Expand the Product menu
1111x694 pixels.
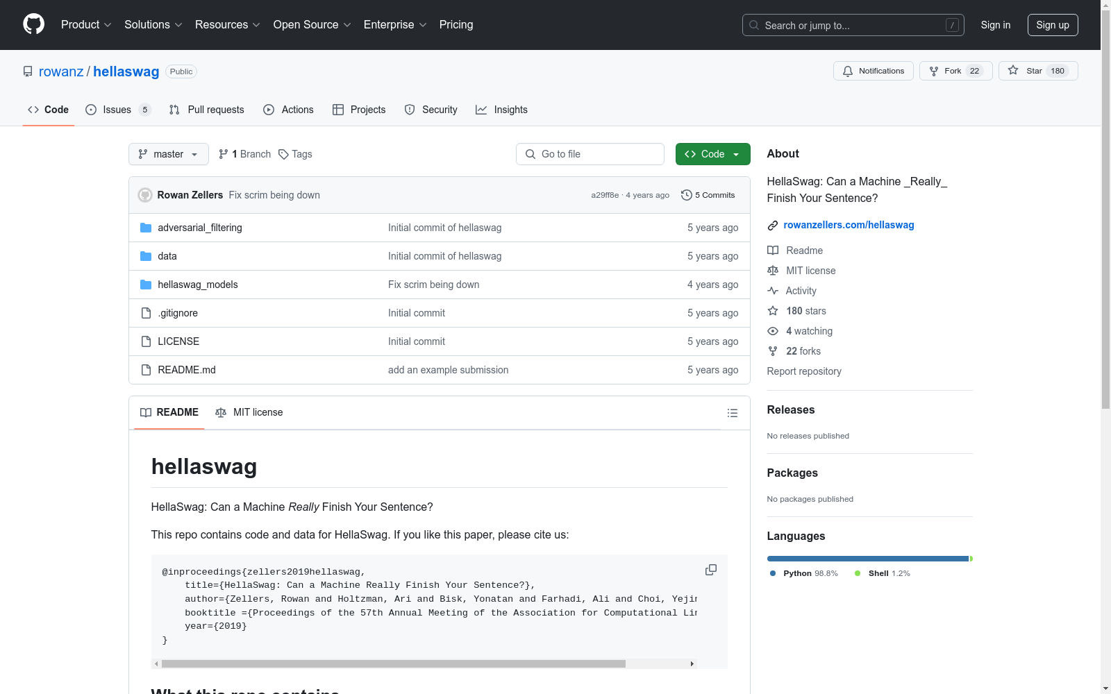pyautogui.click(x=86, y=24)
